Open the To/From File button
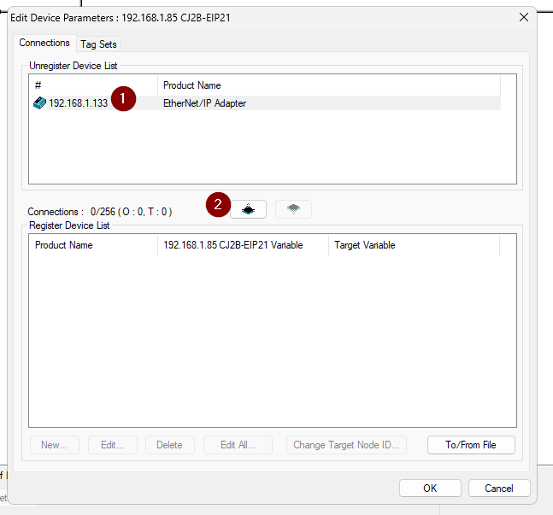 click(x=471, y=445)
